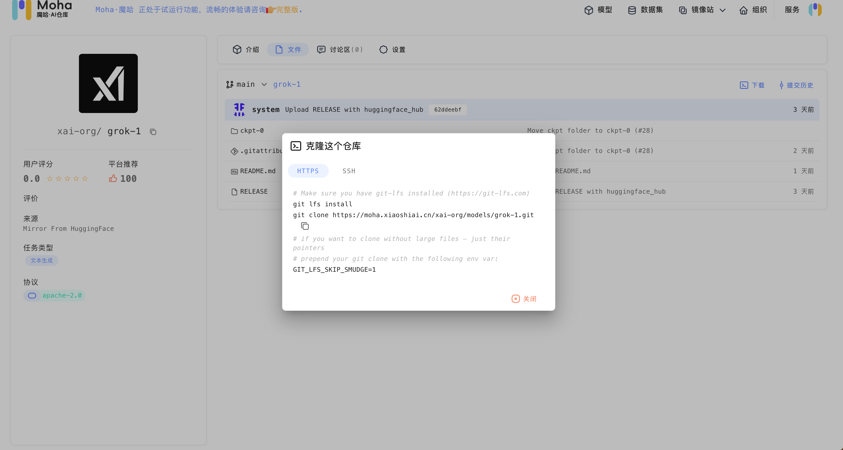Click the system committer avatar icon

pyautogui.click(x=239, y=109)
